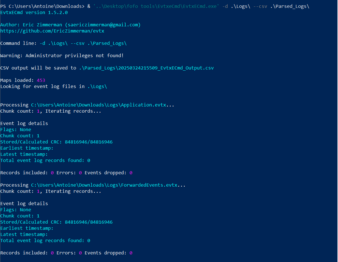Click the Command line arguments echo line
Screen dimensions: 338x262
pos(63,43)
